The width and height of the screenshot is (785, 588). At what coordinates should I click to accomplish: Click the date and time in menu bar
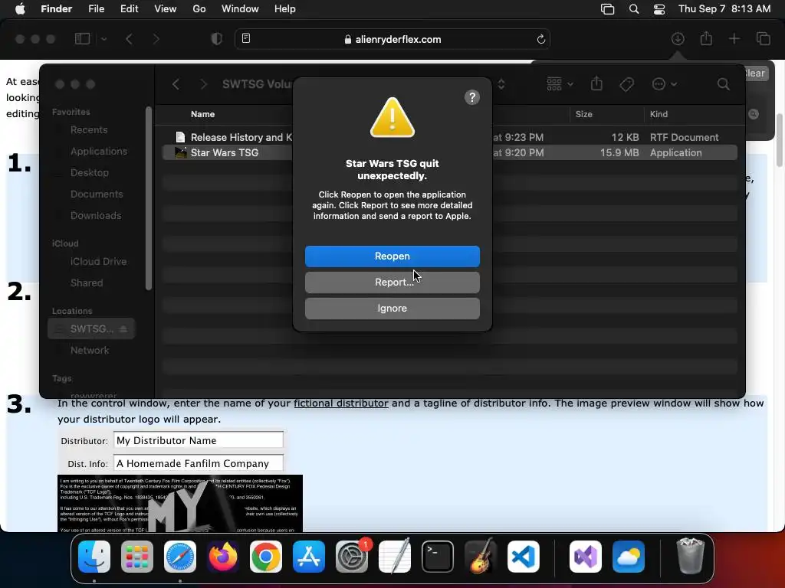click(724, 9)
